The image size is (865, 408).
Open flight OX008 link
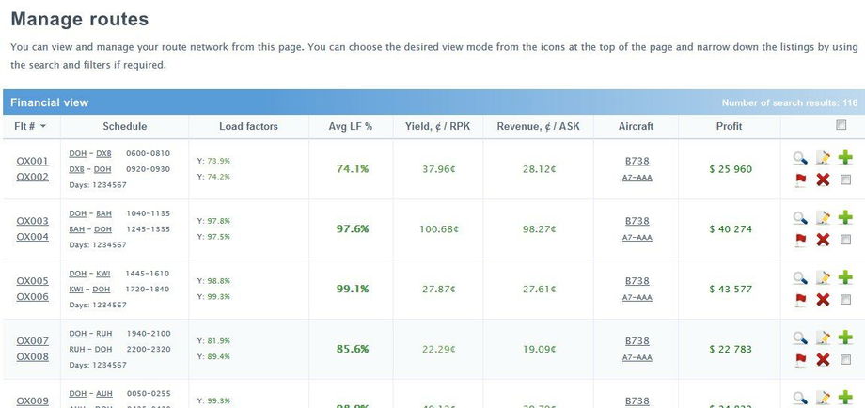click(x=32, y=357)
